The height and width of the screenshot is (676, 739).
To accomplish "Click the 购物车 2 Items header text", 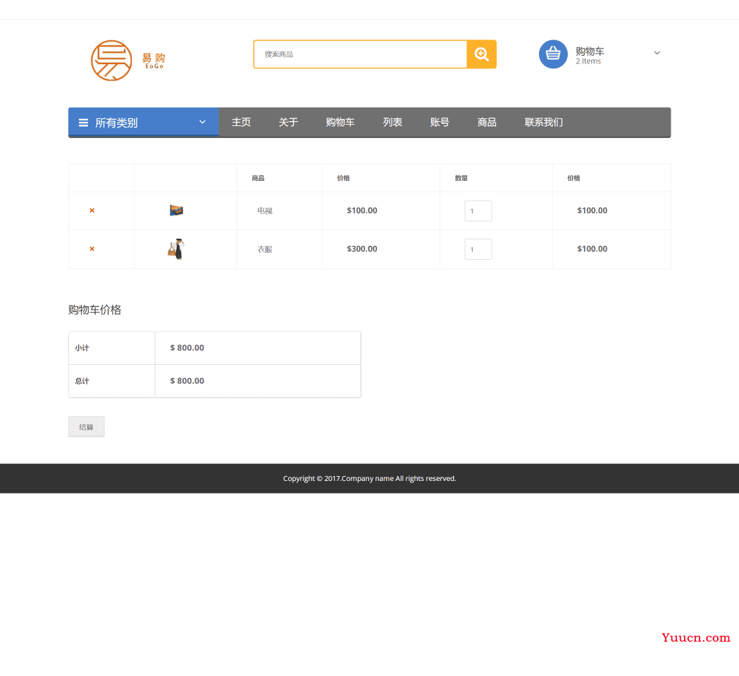I will (590, 55).
